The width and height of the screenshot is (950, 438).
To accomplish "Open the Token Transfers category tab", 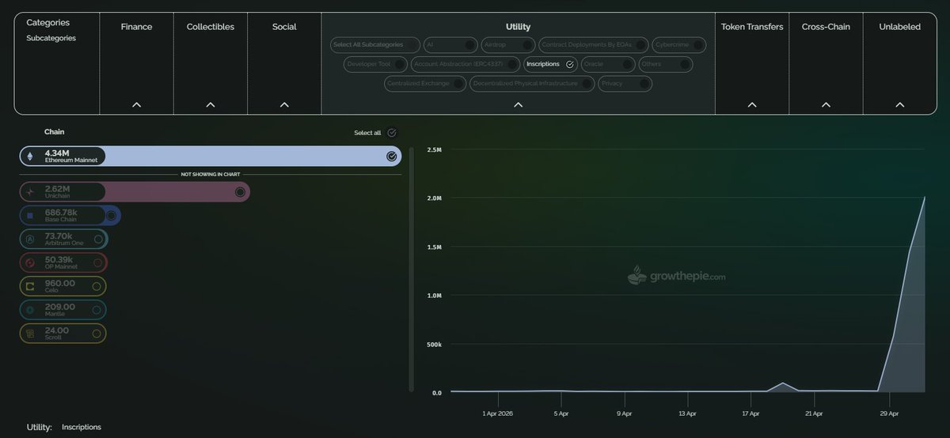I will click(752, 27).
